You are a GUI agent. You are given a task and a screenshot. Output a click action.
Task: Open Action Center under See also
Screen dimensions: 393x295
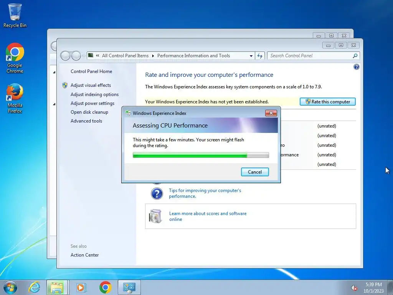tap(84, 255)
